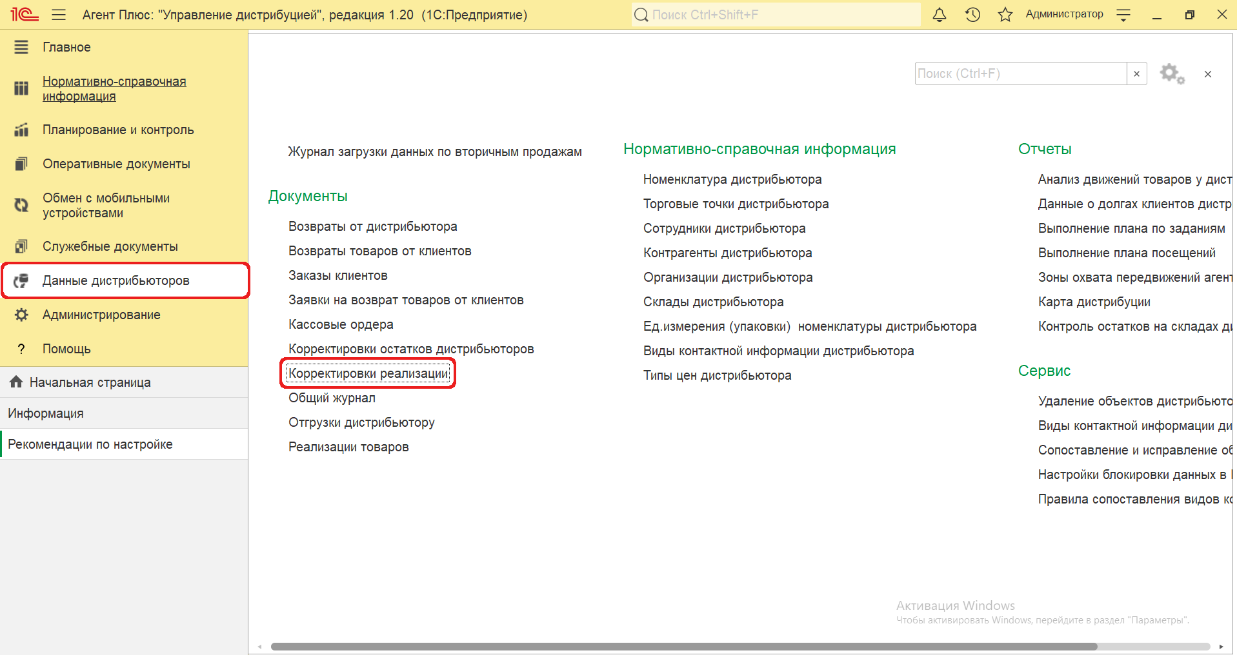Image resolution: width=1237 pixels, height=655 pixels.
Task: Close the functions menu panel
Action: (x=1208, y=74)
